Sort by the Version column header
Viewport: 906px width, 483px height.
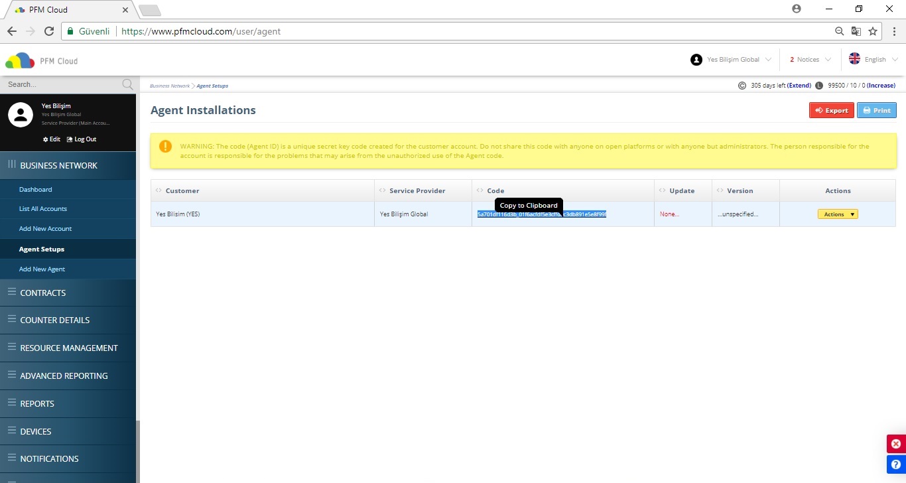(745, 190)
